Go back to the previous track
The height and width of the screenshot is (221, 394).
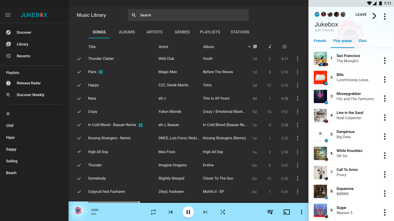click(x=171, y=212)
